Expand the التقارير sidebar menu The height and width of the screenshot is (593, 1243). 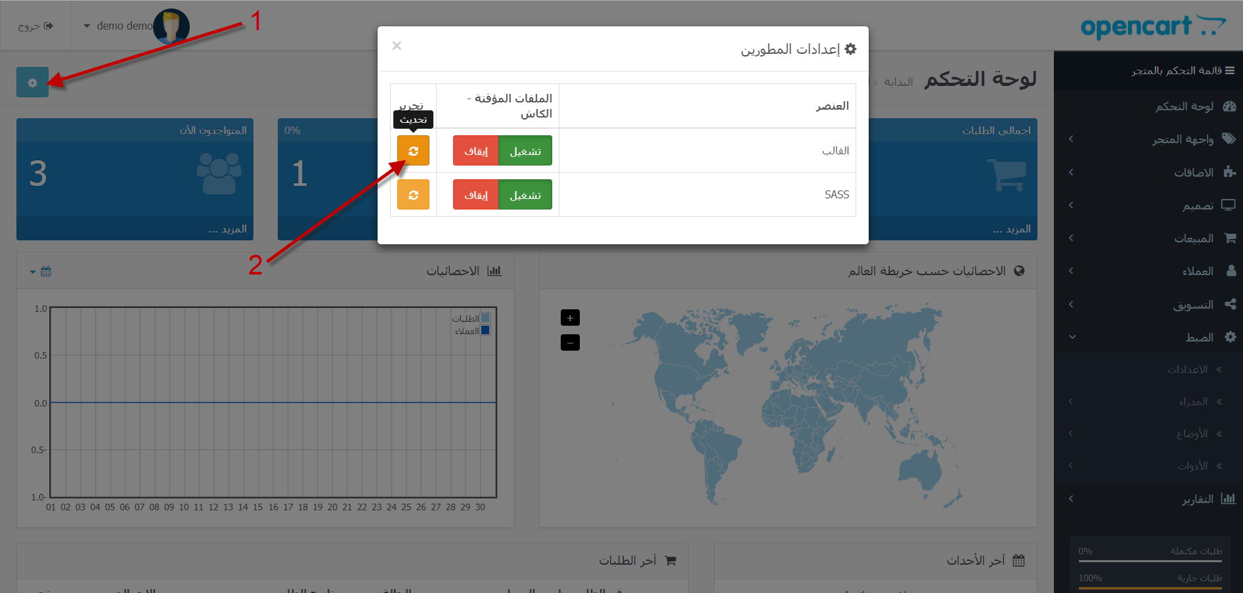point(1149,498)
